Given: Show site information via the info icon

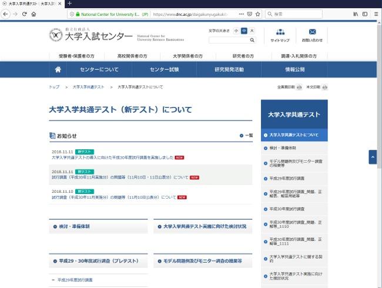Looking at the screenshot, I should coord(72,14).
